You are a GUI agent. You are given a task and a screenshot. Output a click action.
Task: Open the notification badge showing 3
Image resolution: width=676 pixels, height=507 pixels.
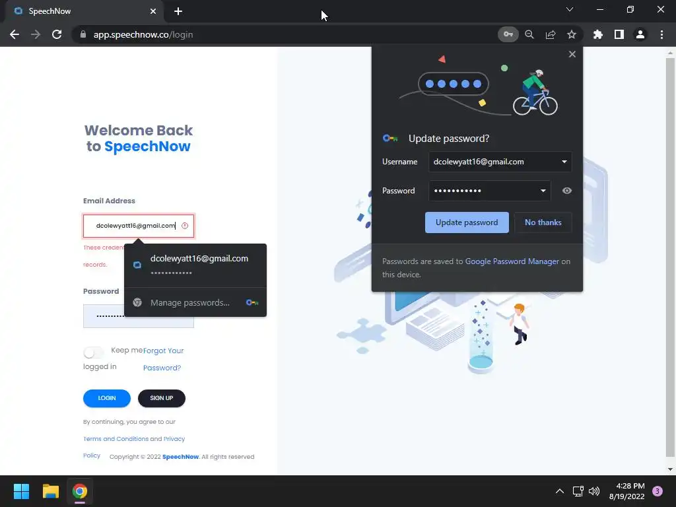point(658,491)
